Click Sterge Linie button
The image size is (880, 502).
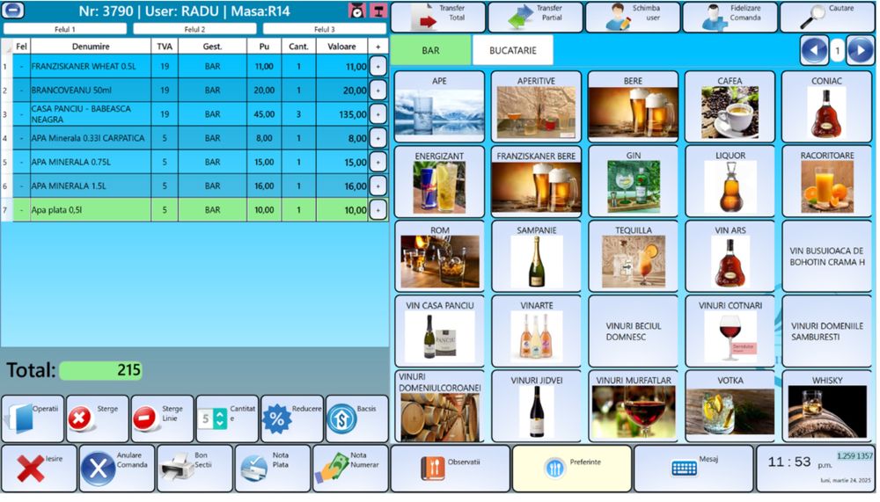tap(162, 418)
